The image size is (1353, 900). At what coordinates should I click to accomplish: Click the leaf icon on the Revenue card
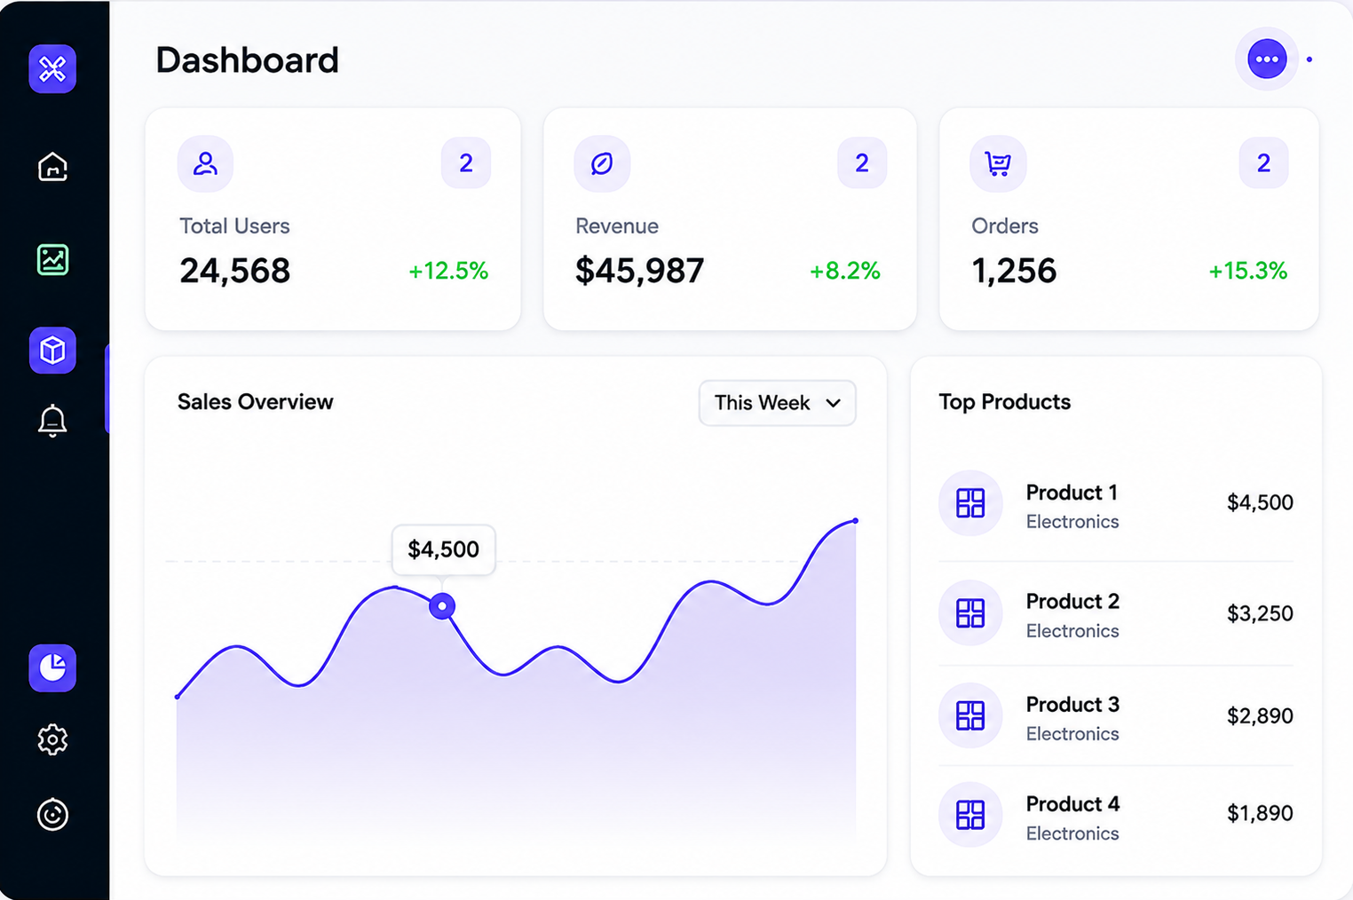[602, 163]
